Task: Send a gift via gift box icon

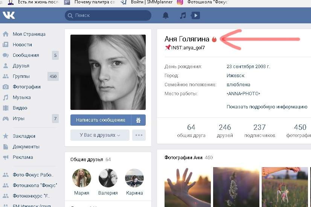Action: [x=139, y=120]
